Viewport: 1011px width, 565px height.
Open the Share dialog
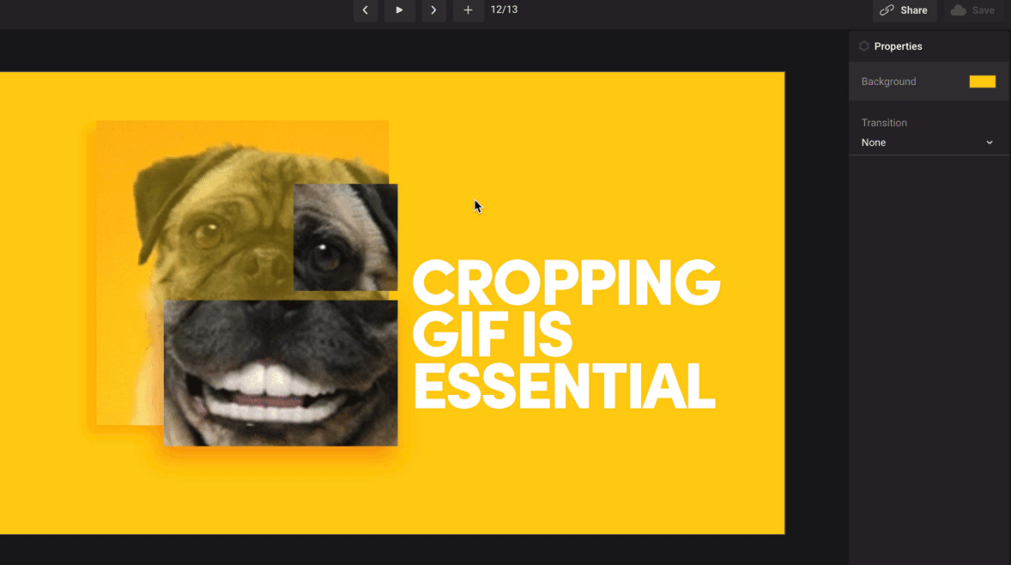click(x=904, y=10)
